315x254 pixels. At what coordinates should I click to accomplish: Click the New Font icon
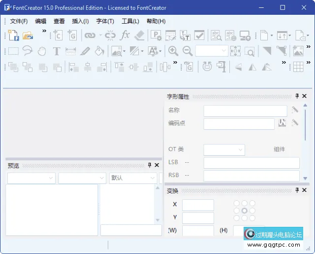(x=13, y=36)
